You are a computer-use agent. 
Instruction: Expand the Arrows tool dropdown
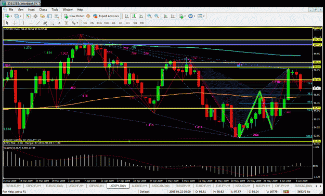coord(77,23)
